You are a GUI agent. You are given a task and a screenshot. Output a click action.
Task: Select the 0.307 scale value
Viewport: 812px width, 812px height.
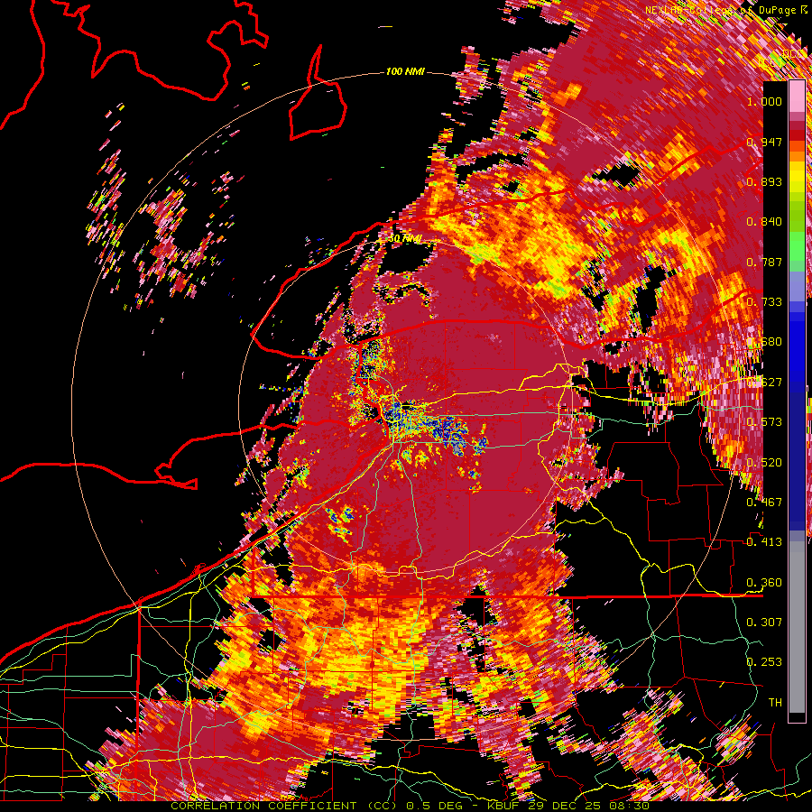pos(764,622)
